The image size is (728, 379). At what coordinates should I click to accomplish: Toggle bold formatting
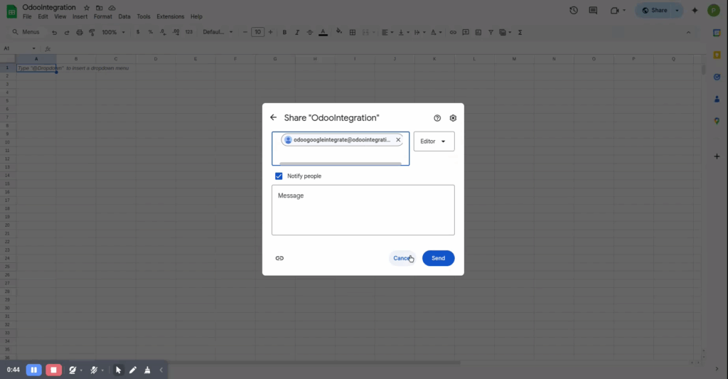(284, 33)
